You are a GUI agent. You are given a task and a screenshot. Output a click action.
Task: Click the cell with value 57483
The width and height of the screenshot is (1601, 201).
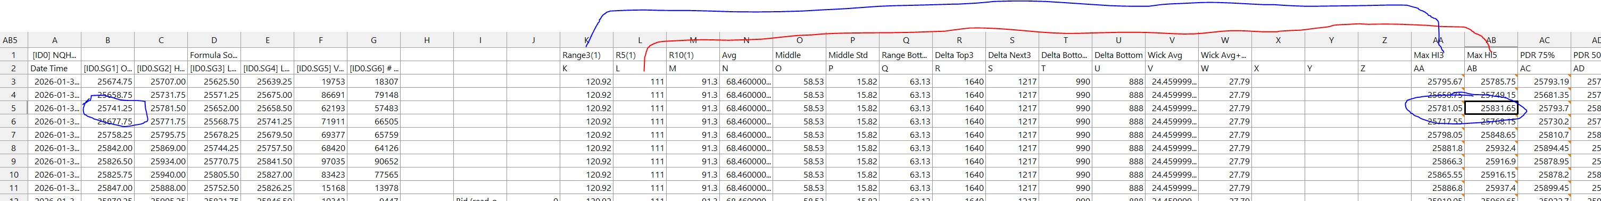click(374, 108)
